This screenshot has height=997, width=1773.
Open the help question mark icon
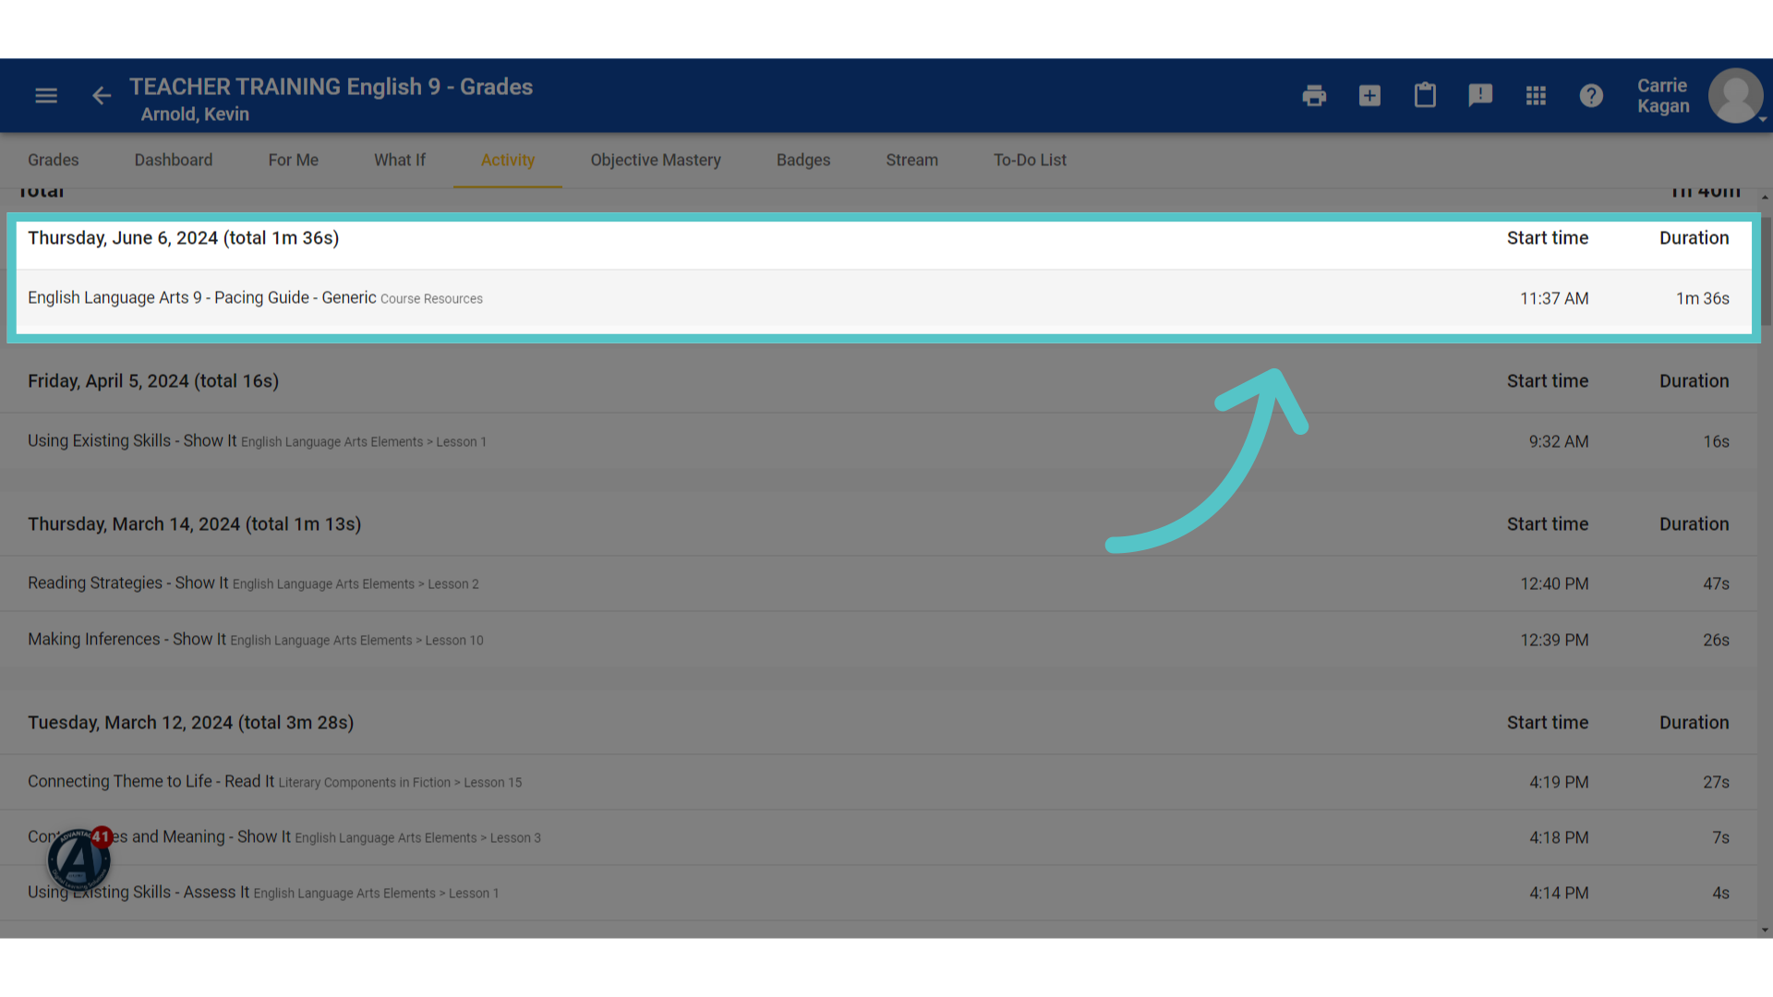point(1591,95)
